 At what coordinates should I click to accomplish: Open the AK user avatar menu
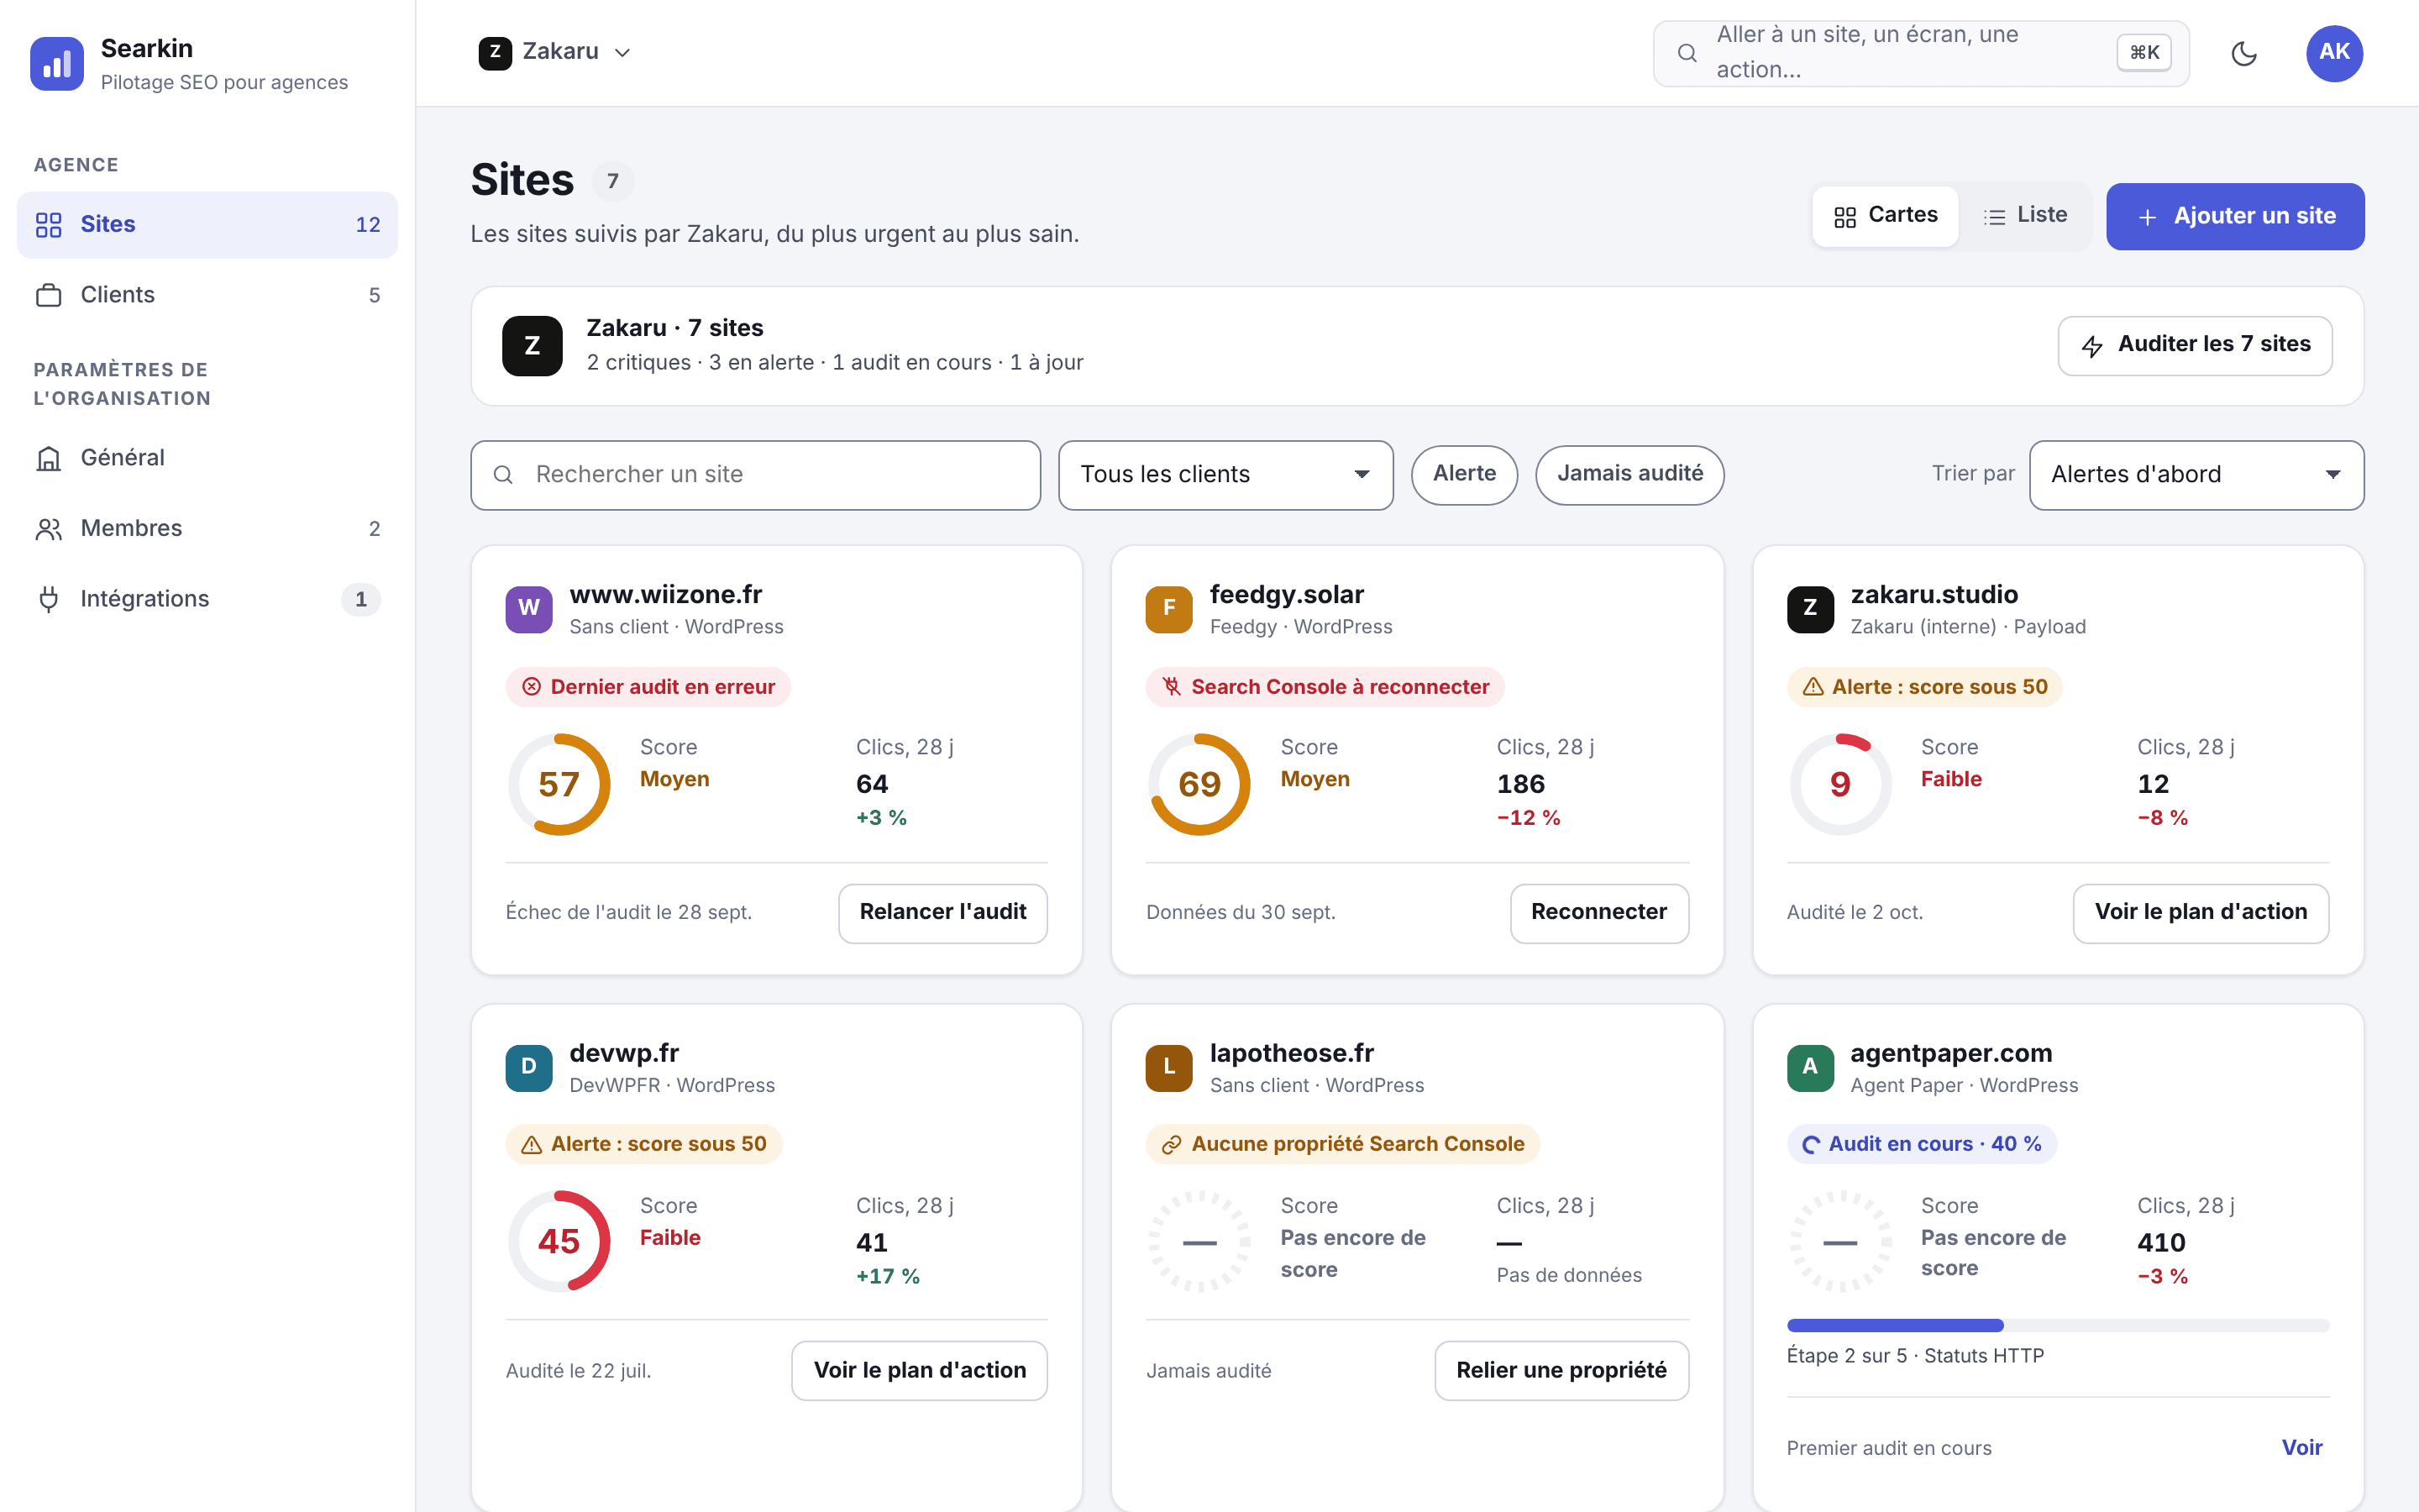(x=2334, y=53)
